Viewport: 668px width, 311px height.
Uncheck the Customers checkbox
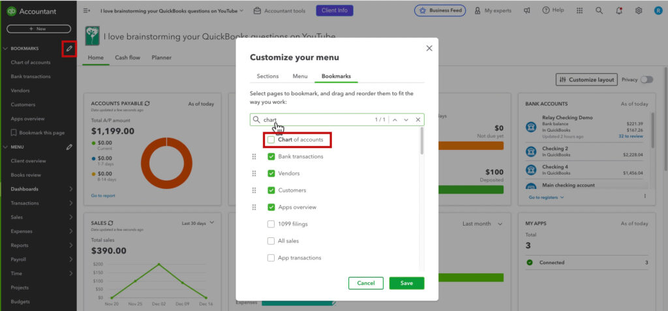point(271,190)
